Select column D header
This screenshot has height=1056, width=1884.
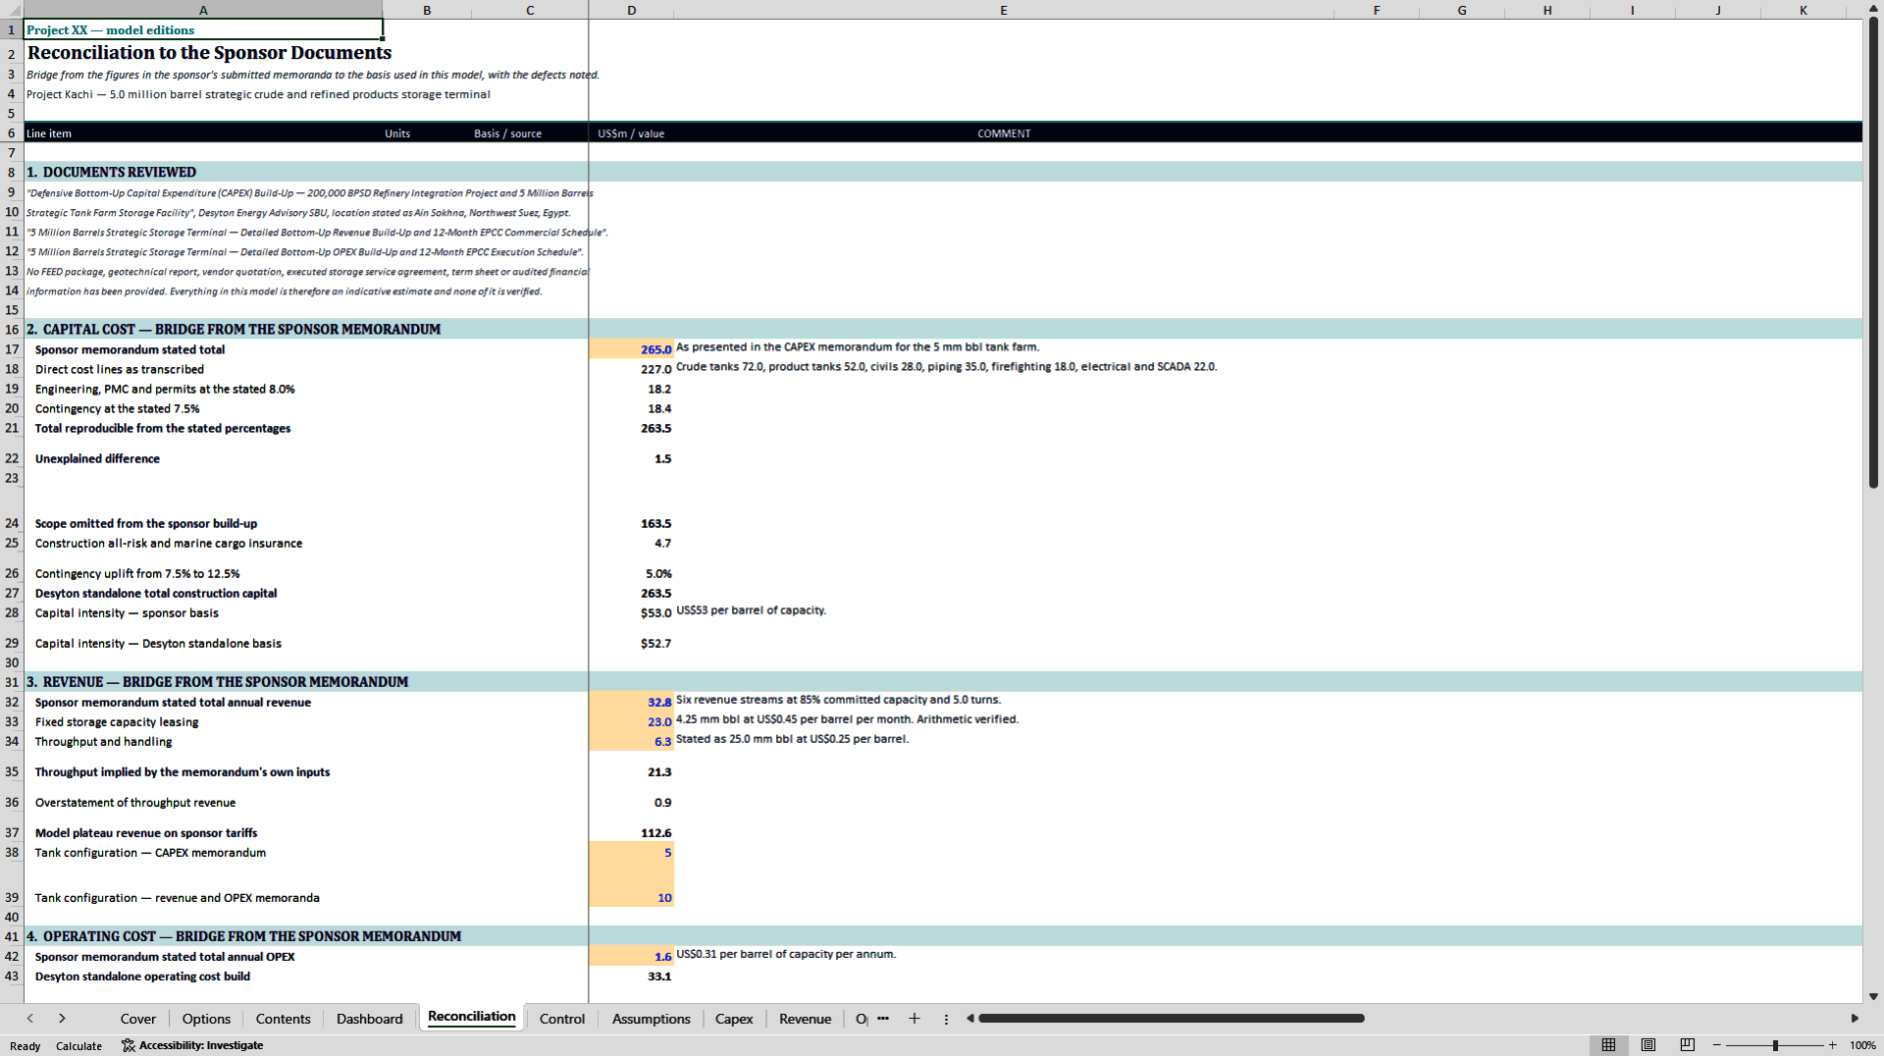click(631, 10)
